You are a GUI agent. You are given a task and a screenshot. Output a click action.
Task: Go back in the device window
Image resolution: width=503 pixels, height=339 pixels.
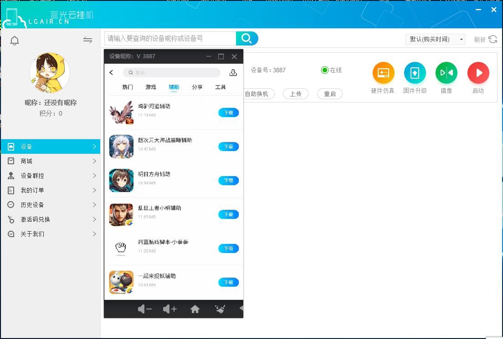point(111,72)
